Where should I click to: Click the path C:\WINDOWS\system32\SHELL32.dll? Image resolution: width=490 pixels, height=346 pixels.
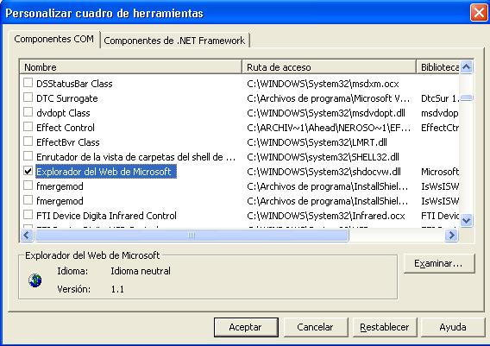tap(323, 157)
